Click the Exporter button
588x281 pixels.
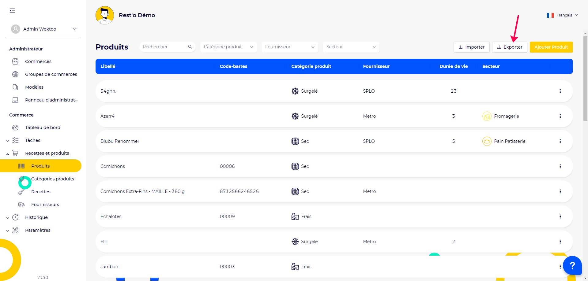pos(510,47)
